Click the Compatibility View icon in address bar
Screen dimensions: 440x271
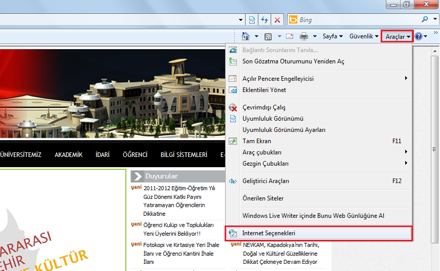pos(252,20)
